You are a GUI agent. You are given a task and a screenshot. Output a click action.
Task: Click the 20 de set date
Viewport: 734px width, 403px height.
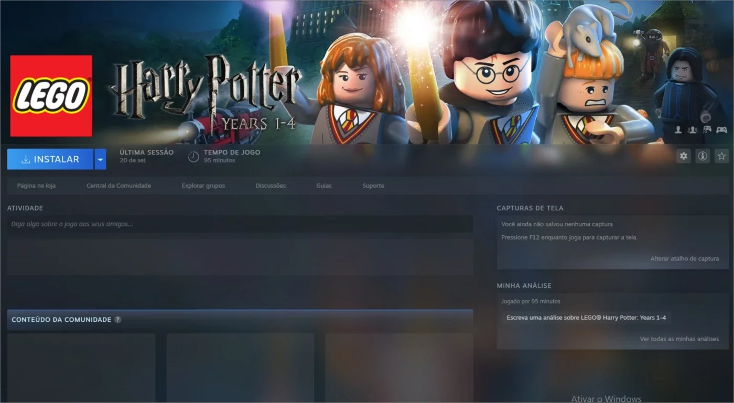[133, 160]
